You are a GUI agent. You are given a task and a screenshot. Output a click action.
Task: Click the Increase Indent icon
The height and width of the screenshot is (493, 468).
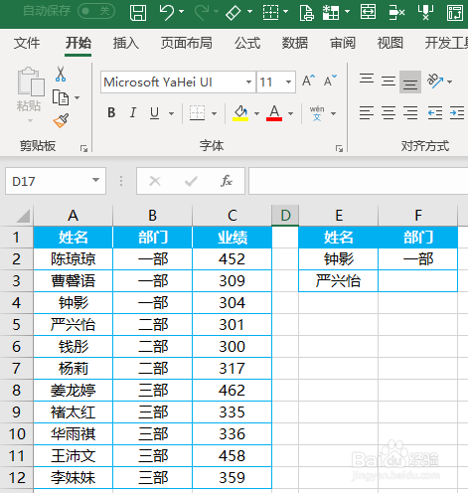(x=457, y=113)
